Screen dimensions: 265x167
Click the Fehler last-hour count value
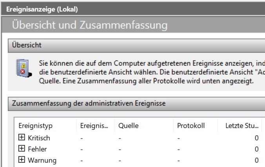point(256,149)
